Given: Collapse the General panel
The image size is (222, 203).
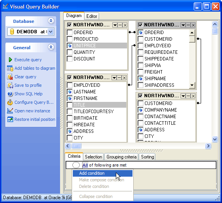Looking at the screenshot, I should (x=51, y=47).
